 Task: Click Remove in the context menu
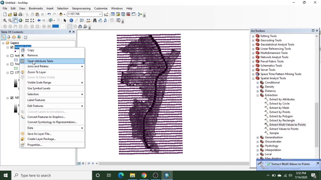(x=52, y=55)
